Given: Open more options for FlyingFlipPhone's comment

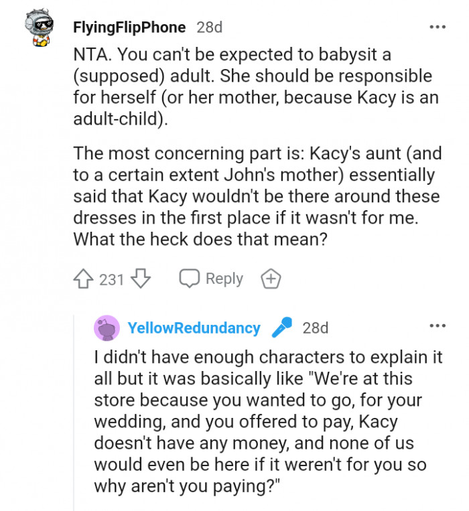Looking at the screenshot, I should (x=437, y=27).
